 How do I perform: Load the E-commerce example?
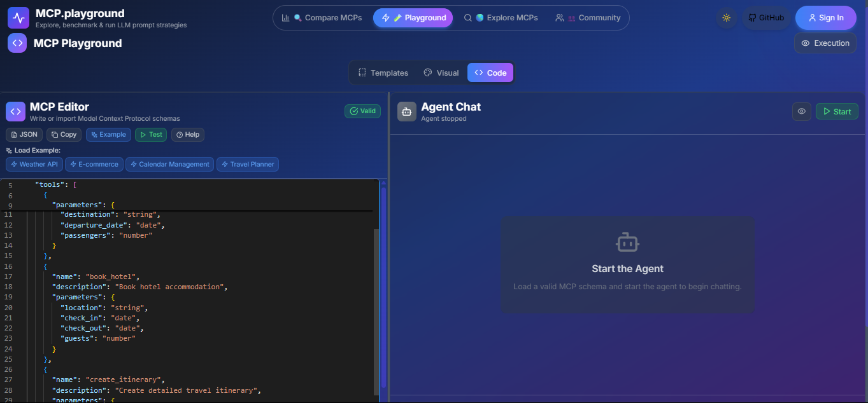point(94,164)
